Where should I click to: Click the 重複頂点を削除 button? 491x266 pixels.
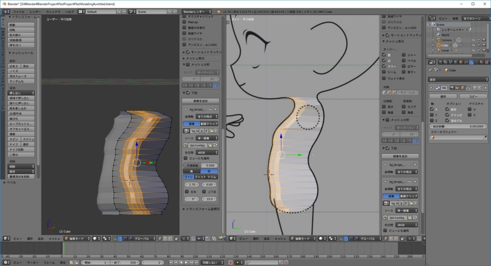(21, 176)
